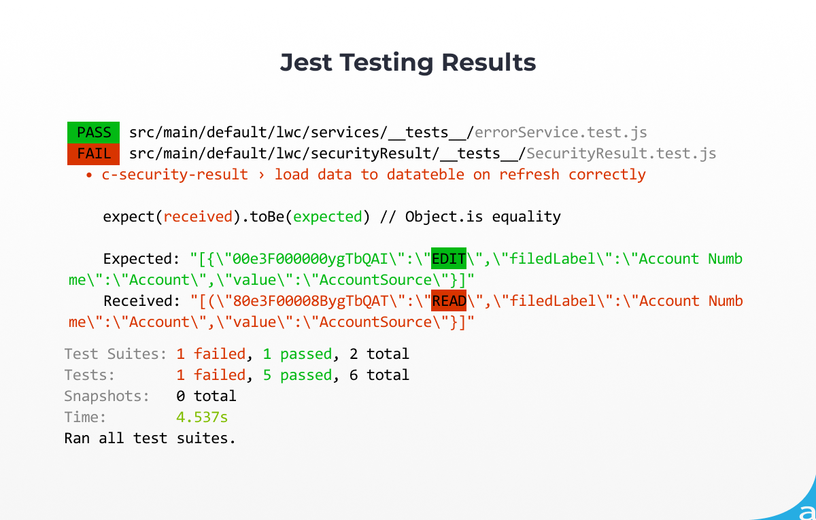This screenshot has width=816, height=520.
Task: Click the highlighted EDIT value in the Expected line
Action: 449,259
